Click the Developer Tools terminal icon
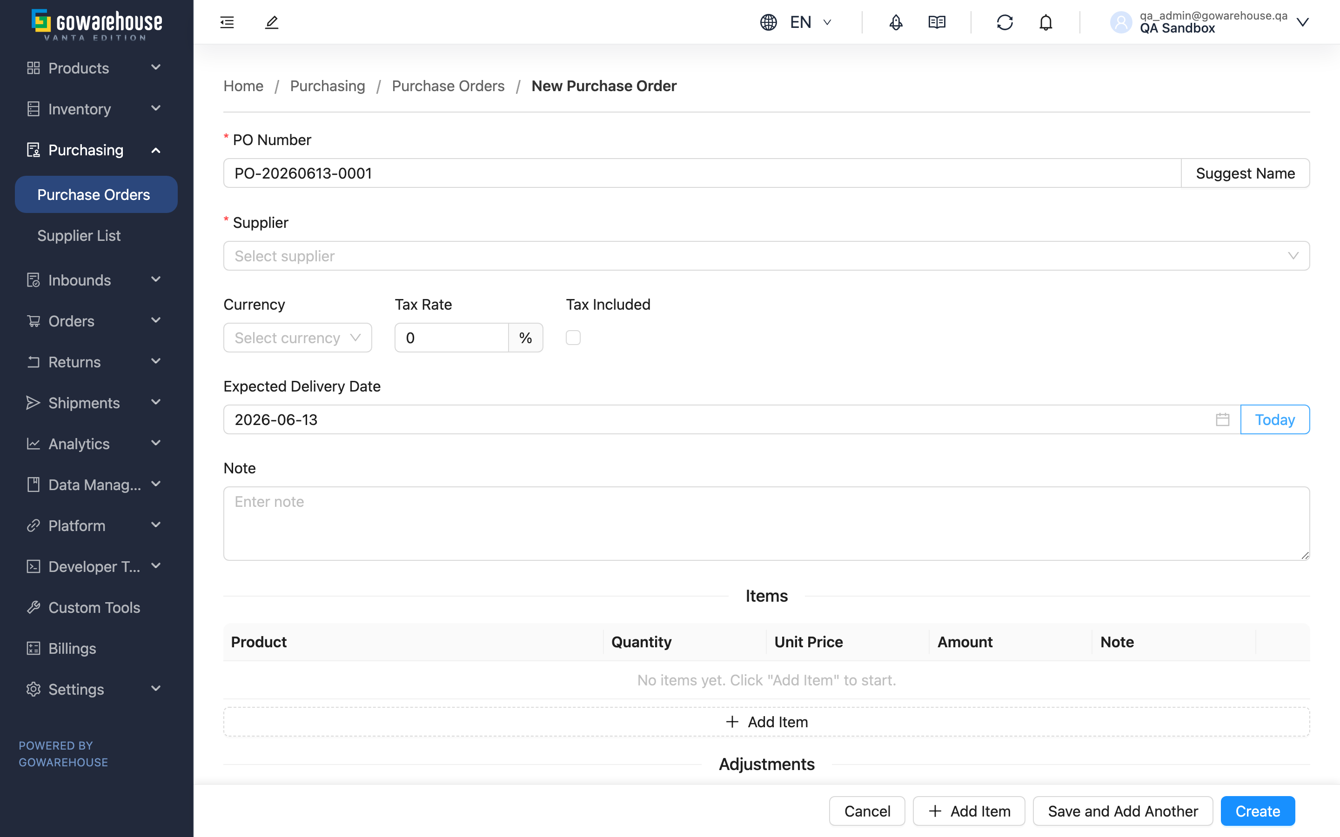 pos(34,566)
